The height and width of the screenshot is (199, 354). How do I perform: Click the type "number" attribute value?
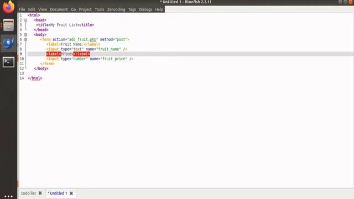pyautogui.click(x=80, y=59)
